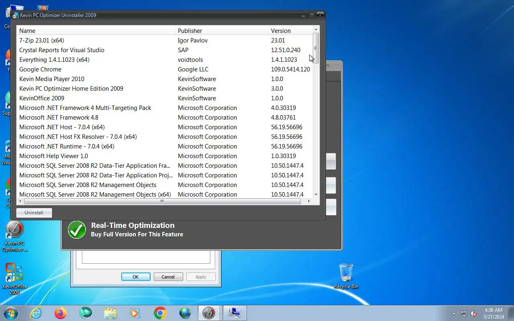Click version 1.0.30319 cell
Image resolution: width=514 pixels, height=321 pixels.
pyautogui.click(x=284, y=156)
